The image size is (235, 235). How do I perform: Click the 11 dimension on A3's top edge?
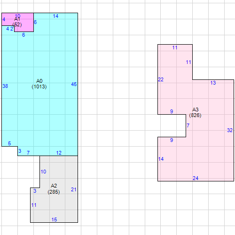pyautogui.click(x=175, y=47)
